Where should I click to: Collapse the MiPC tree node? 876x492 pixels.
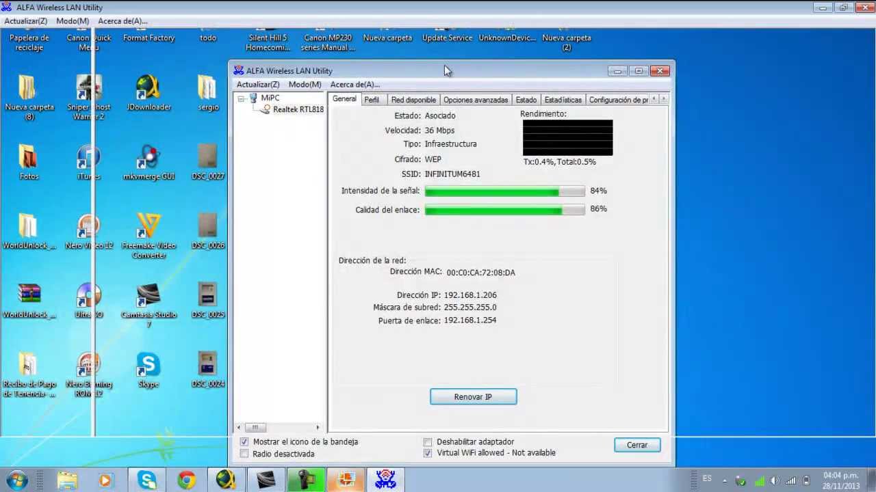241,99
